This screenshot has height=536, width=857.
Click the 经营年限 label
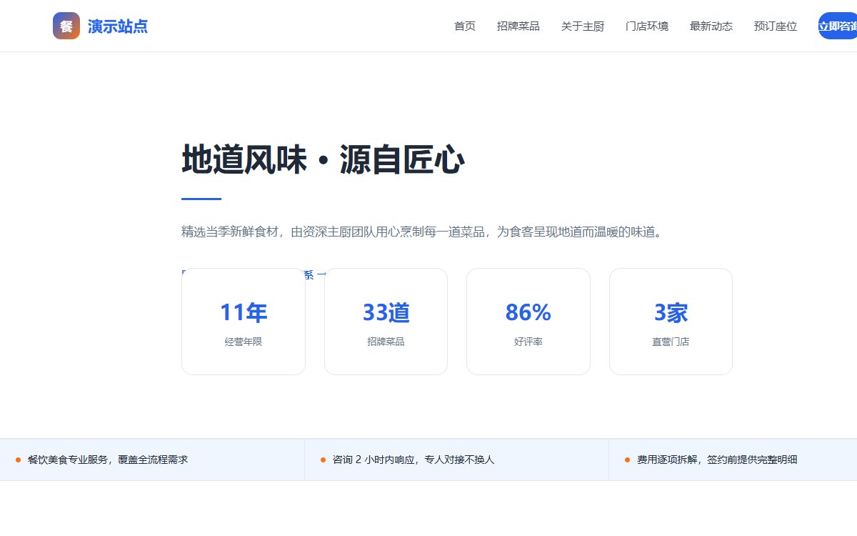[x=244, y=342]
